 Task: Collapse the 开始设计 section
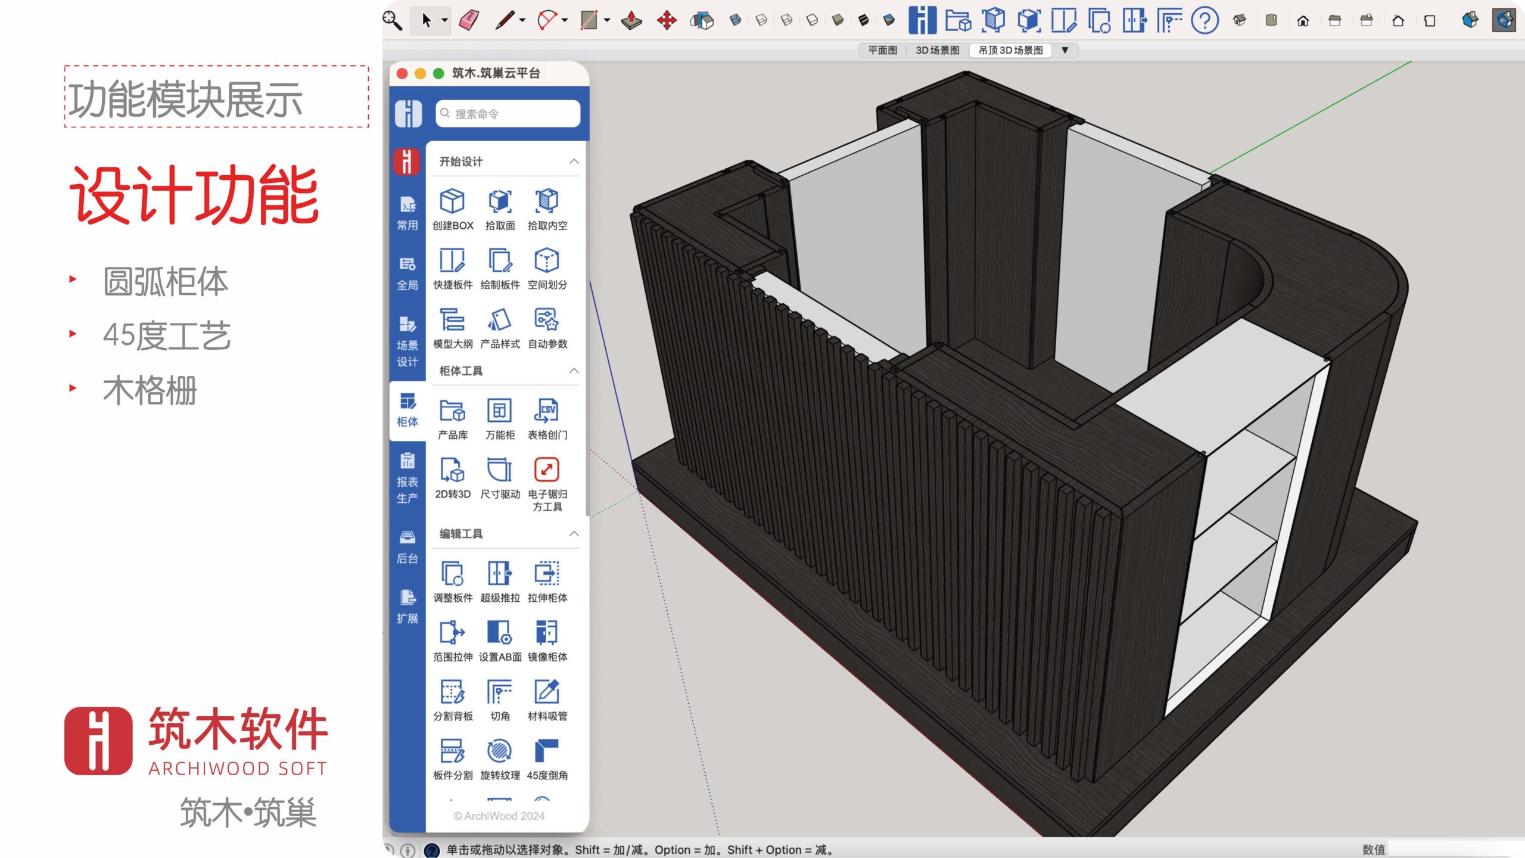[574, 161]
